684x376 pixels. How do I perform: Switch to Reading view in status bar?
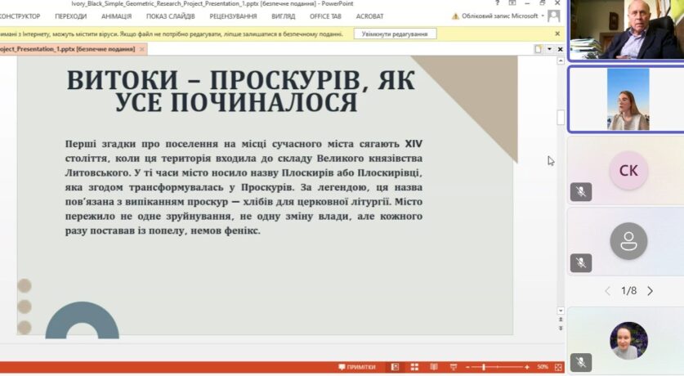tap(433, 367)
